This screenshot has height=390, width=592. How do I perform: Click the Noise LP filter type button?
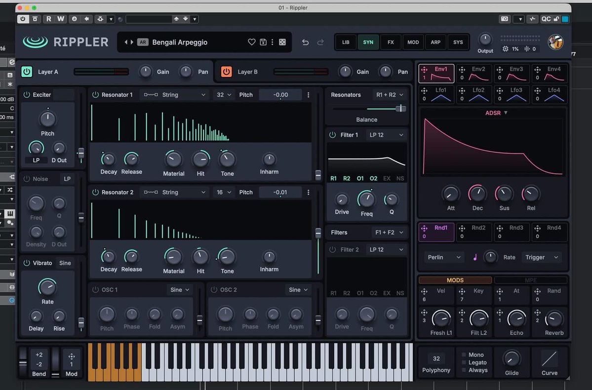pos(67,179)
